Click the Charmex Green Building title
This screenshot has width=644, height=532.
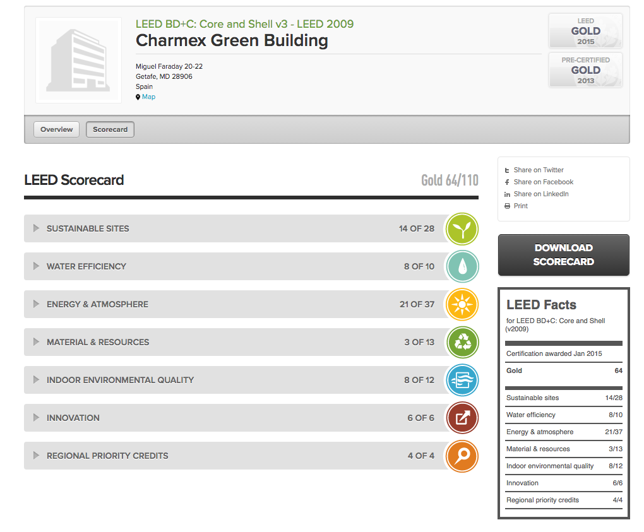tap(232, 40)
